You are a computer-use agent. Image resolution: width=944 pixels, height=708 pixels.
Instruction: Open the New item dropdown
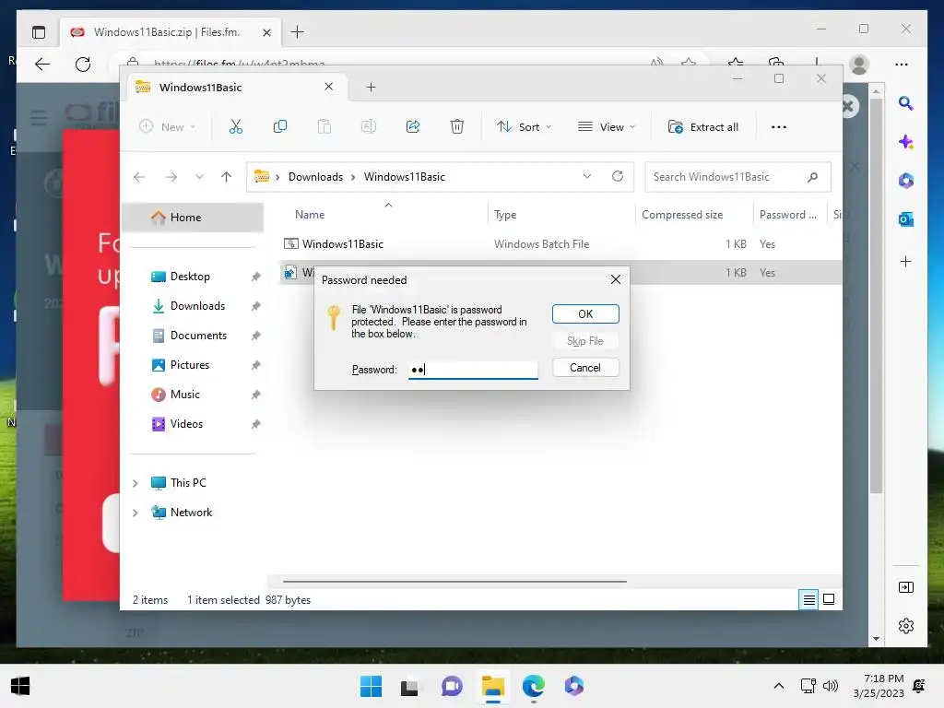168,127
